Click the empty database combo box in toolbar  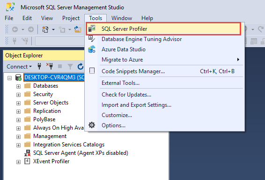coord(59,41)
